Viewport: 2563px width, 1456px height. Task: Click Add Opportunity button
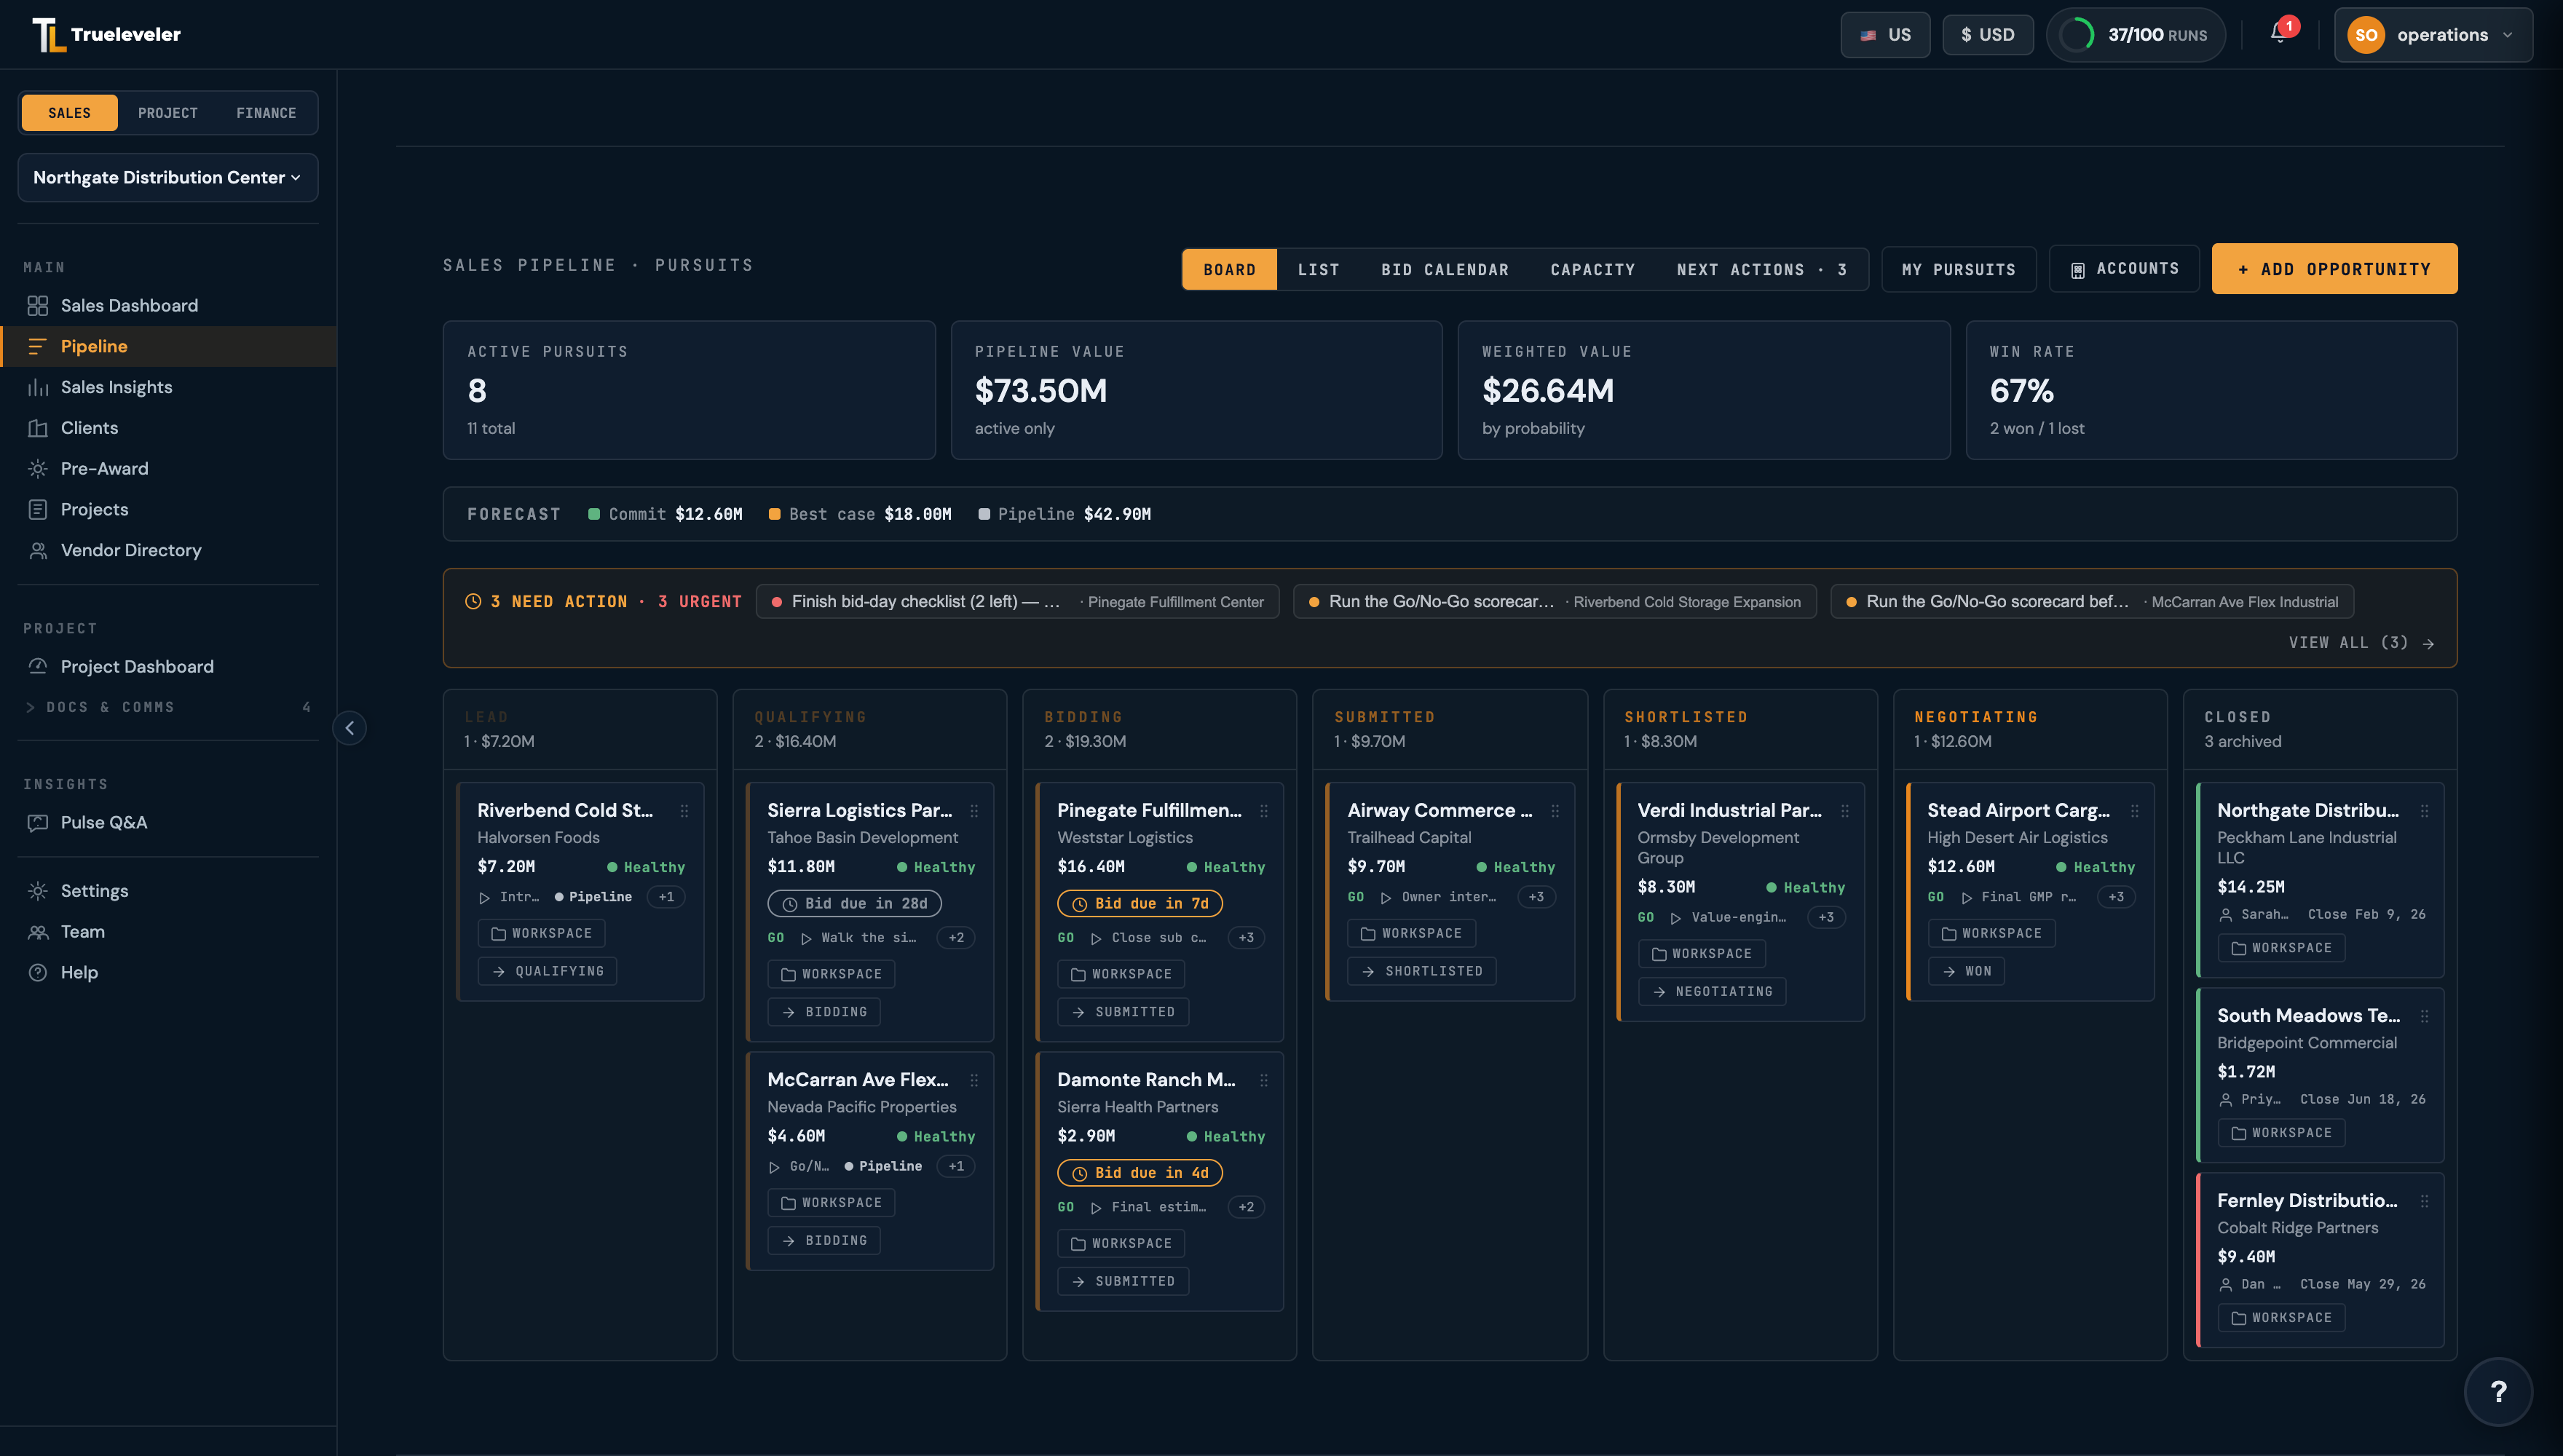click(2334, 269)
